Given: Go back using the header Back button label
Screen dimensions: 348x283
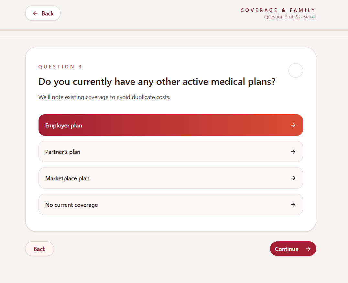Looking at the screenshot, I should coord(48,13).
